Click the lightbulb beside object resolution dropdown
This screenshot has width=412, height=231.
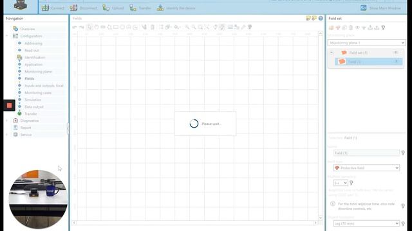coord(403,223)
